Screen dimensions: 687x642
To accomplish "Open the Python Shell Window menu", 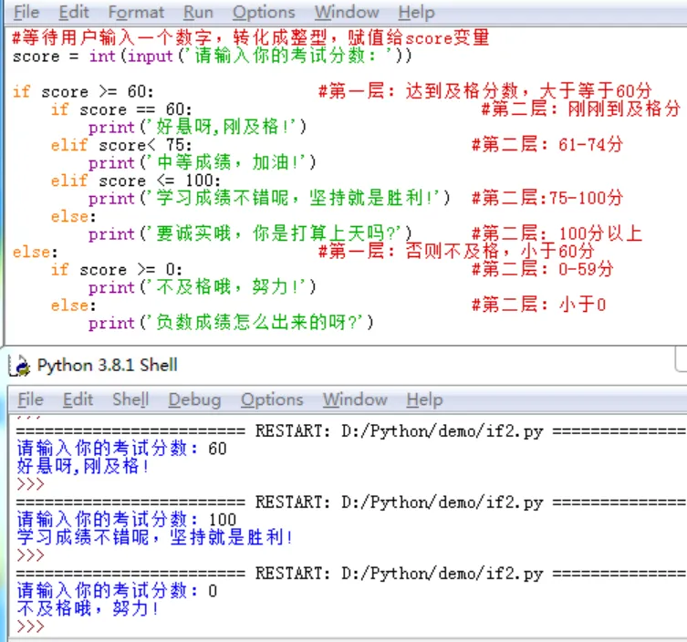I will pos(355,399).
